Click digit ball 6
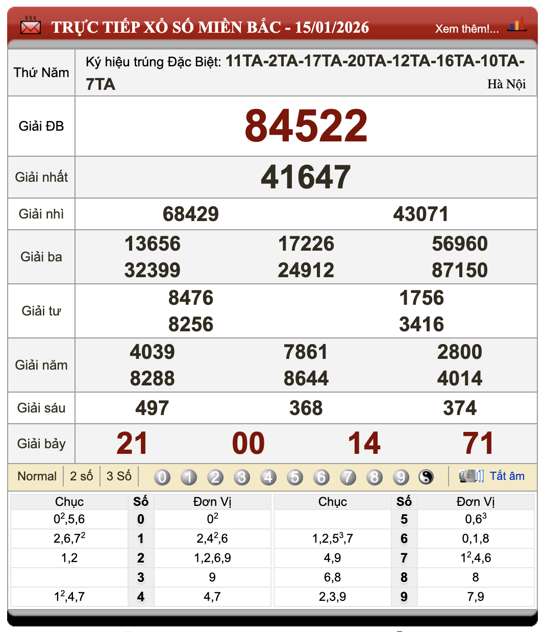The width and height of the screenshot is (545, 632). tap(321, 477)
